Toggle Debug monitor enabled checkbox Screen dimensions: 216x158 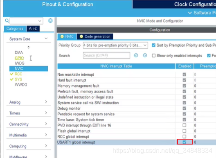[184, 108]
